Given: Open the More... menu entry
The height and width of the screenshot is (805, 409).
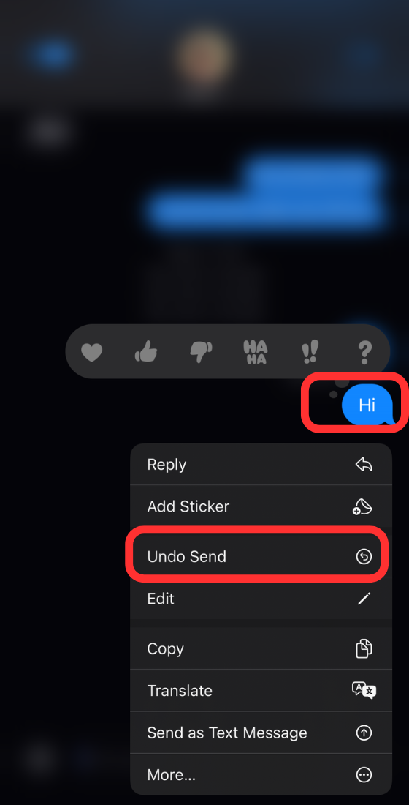Looking at the screenshot, I should [x=261, y=775].
